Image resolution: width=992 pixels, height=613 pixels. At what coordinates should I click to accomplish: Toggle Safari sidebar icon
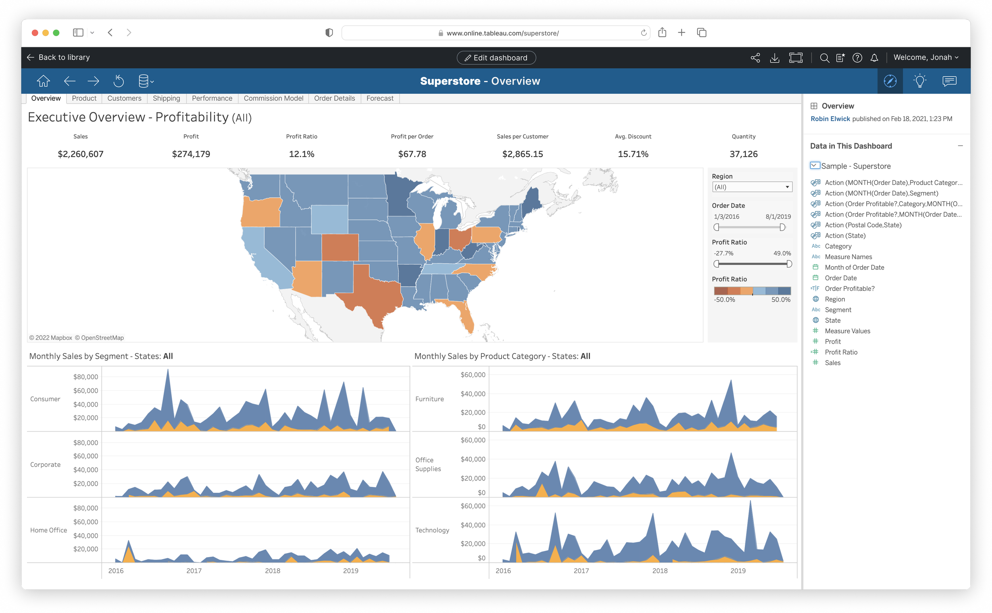(x=78, y=33)
